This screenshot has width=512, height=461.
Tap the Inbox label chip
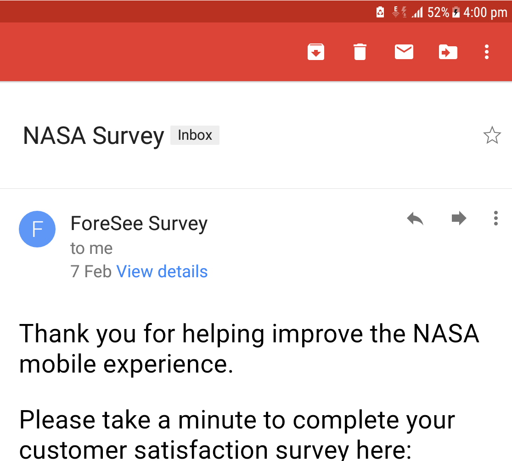(195, 135)
